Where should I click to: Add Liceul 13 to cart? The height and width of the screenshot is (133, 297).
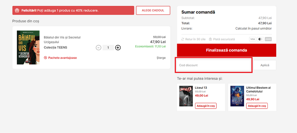[x=205, y=106]
